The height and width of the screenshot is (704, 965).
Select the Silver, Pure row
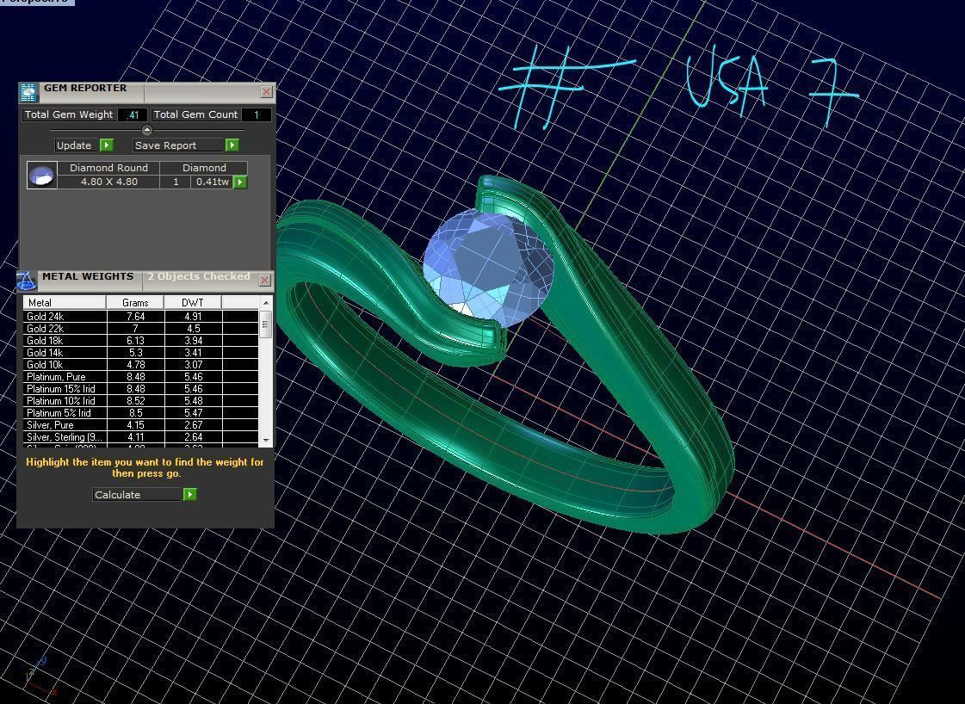(x=141, y=424)
